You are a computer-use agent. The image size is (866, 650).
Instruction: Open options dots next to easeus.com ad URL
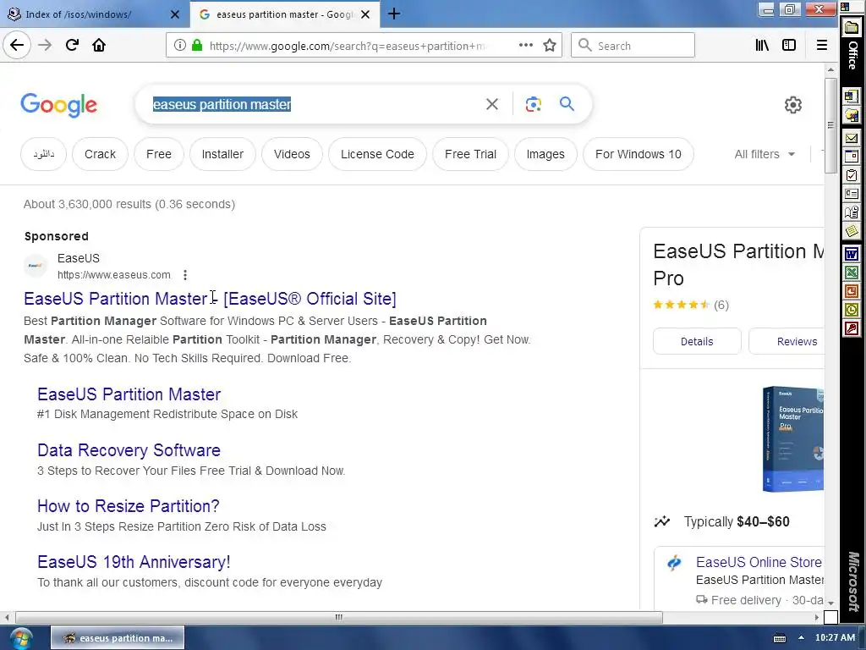click(185, 275)
